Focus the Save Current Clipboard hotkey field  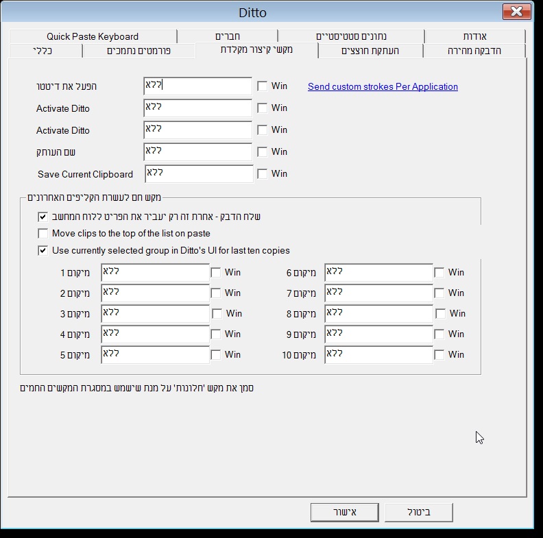[199, 173]
